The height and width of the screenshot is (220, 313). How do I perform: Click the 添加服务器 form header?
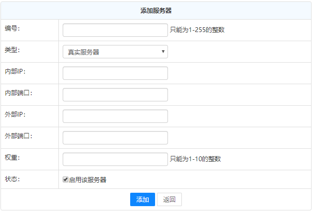tap(156, 11)
